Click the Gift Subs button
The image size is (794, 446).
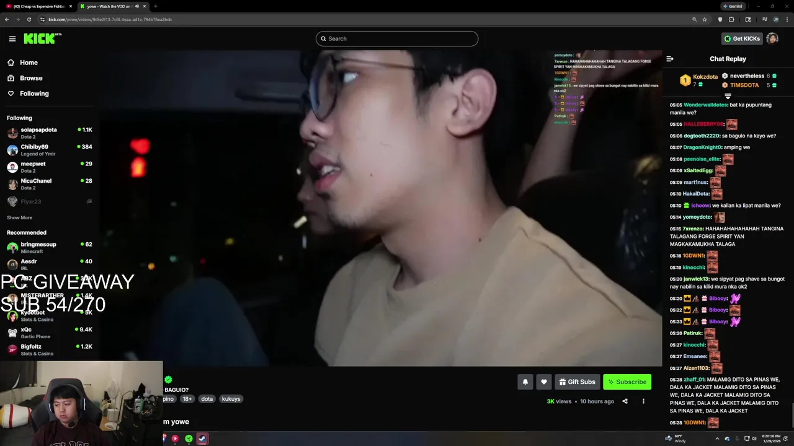click(x=577, y=382)
